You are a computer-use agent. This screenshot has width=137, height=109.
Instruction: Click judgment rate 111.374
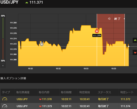click(125, 106)
